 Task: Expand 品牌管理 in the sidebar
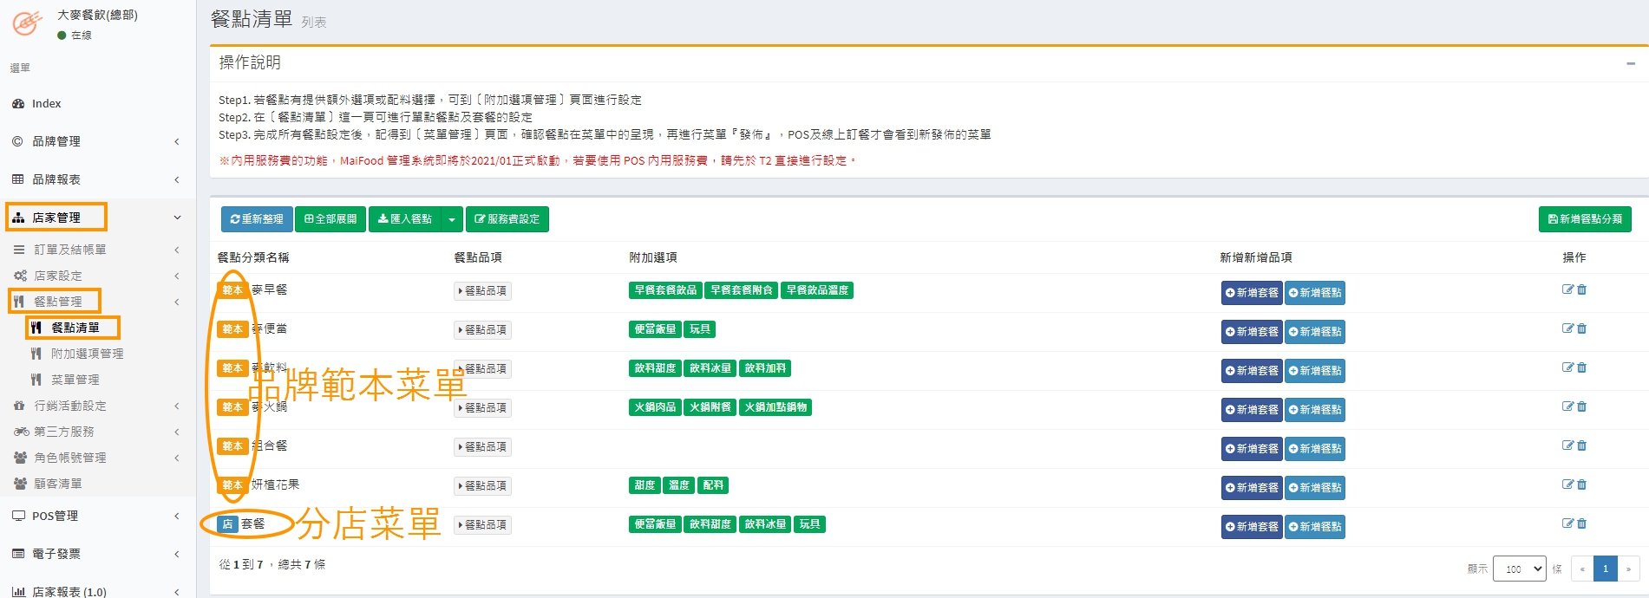click(x=97, y=141)
